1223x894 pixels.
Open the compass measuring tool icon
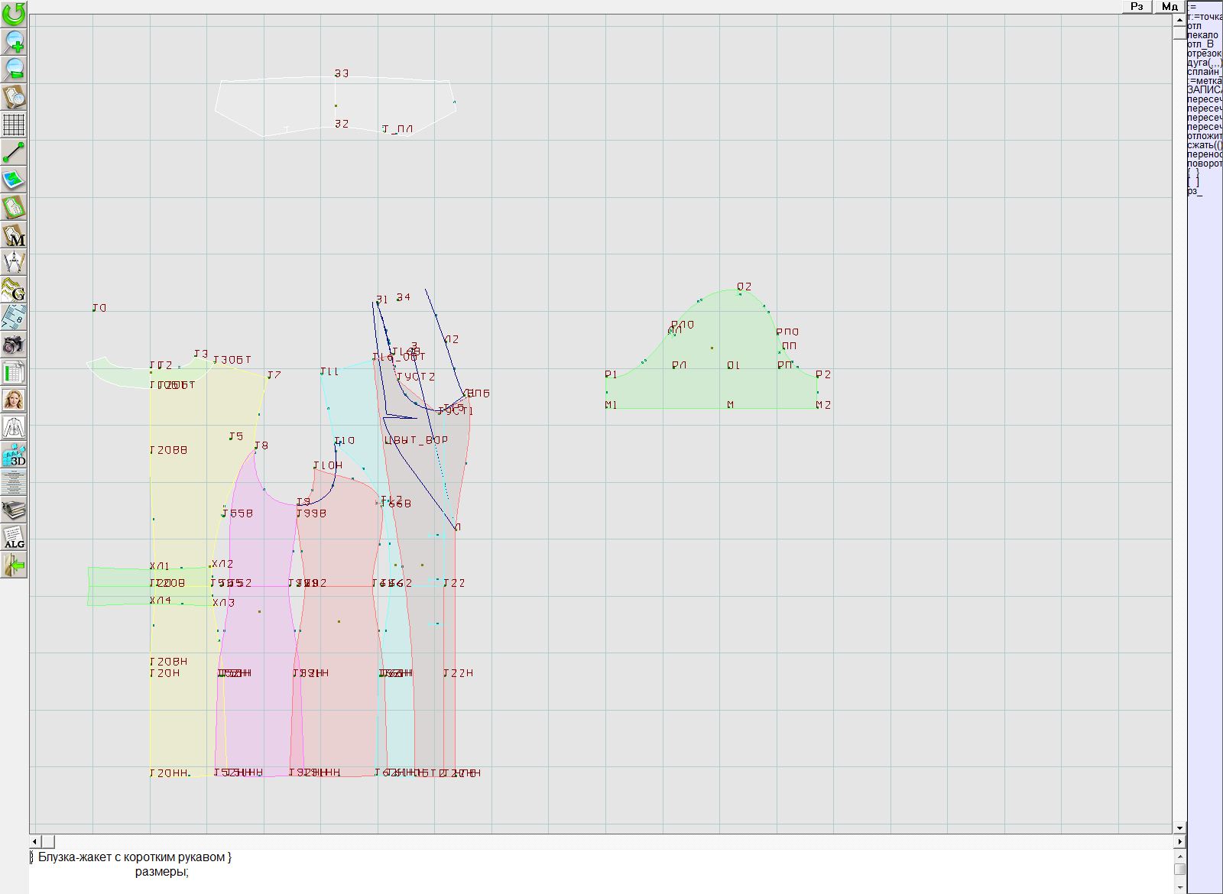[14, 262]
